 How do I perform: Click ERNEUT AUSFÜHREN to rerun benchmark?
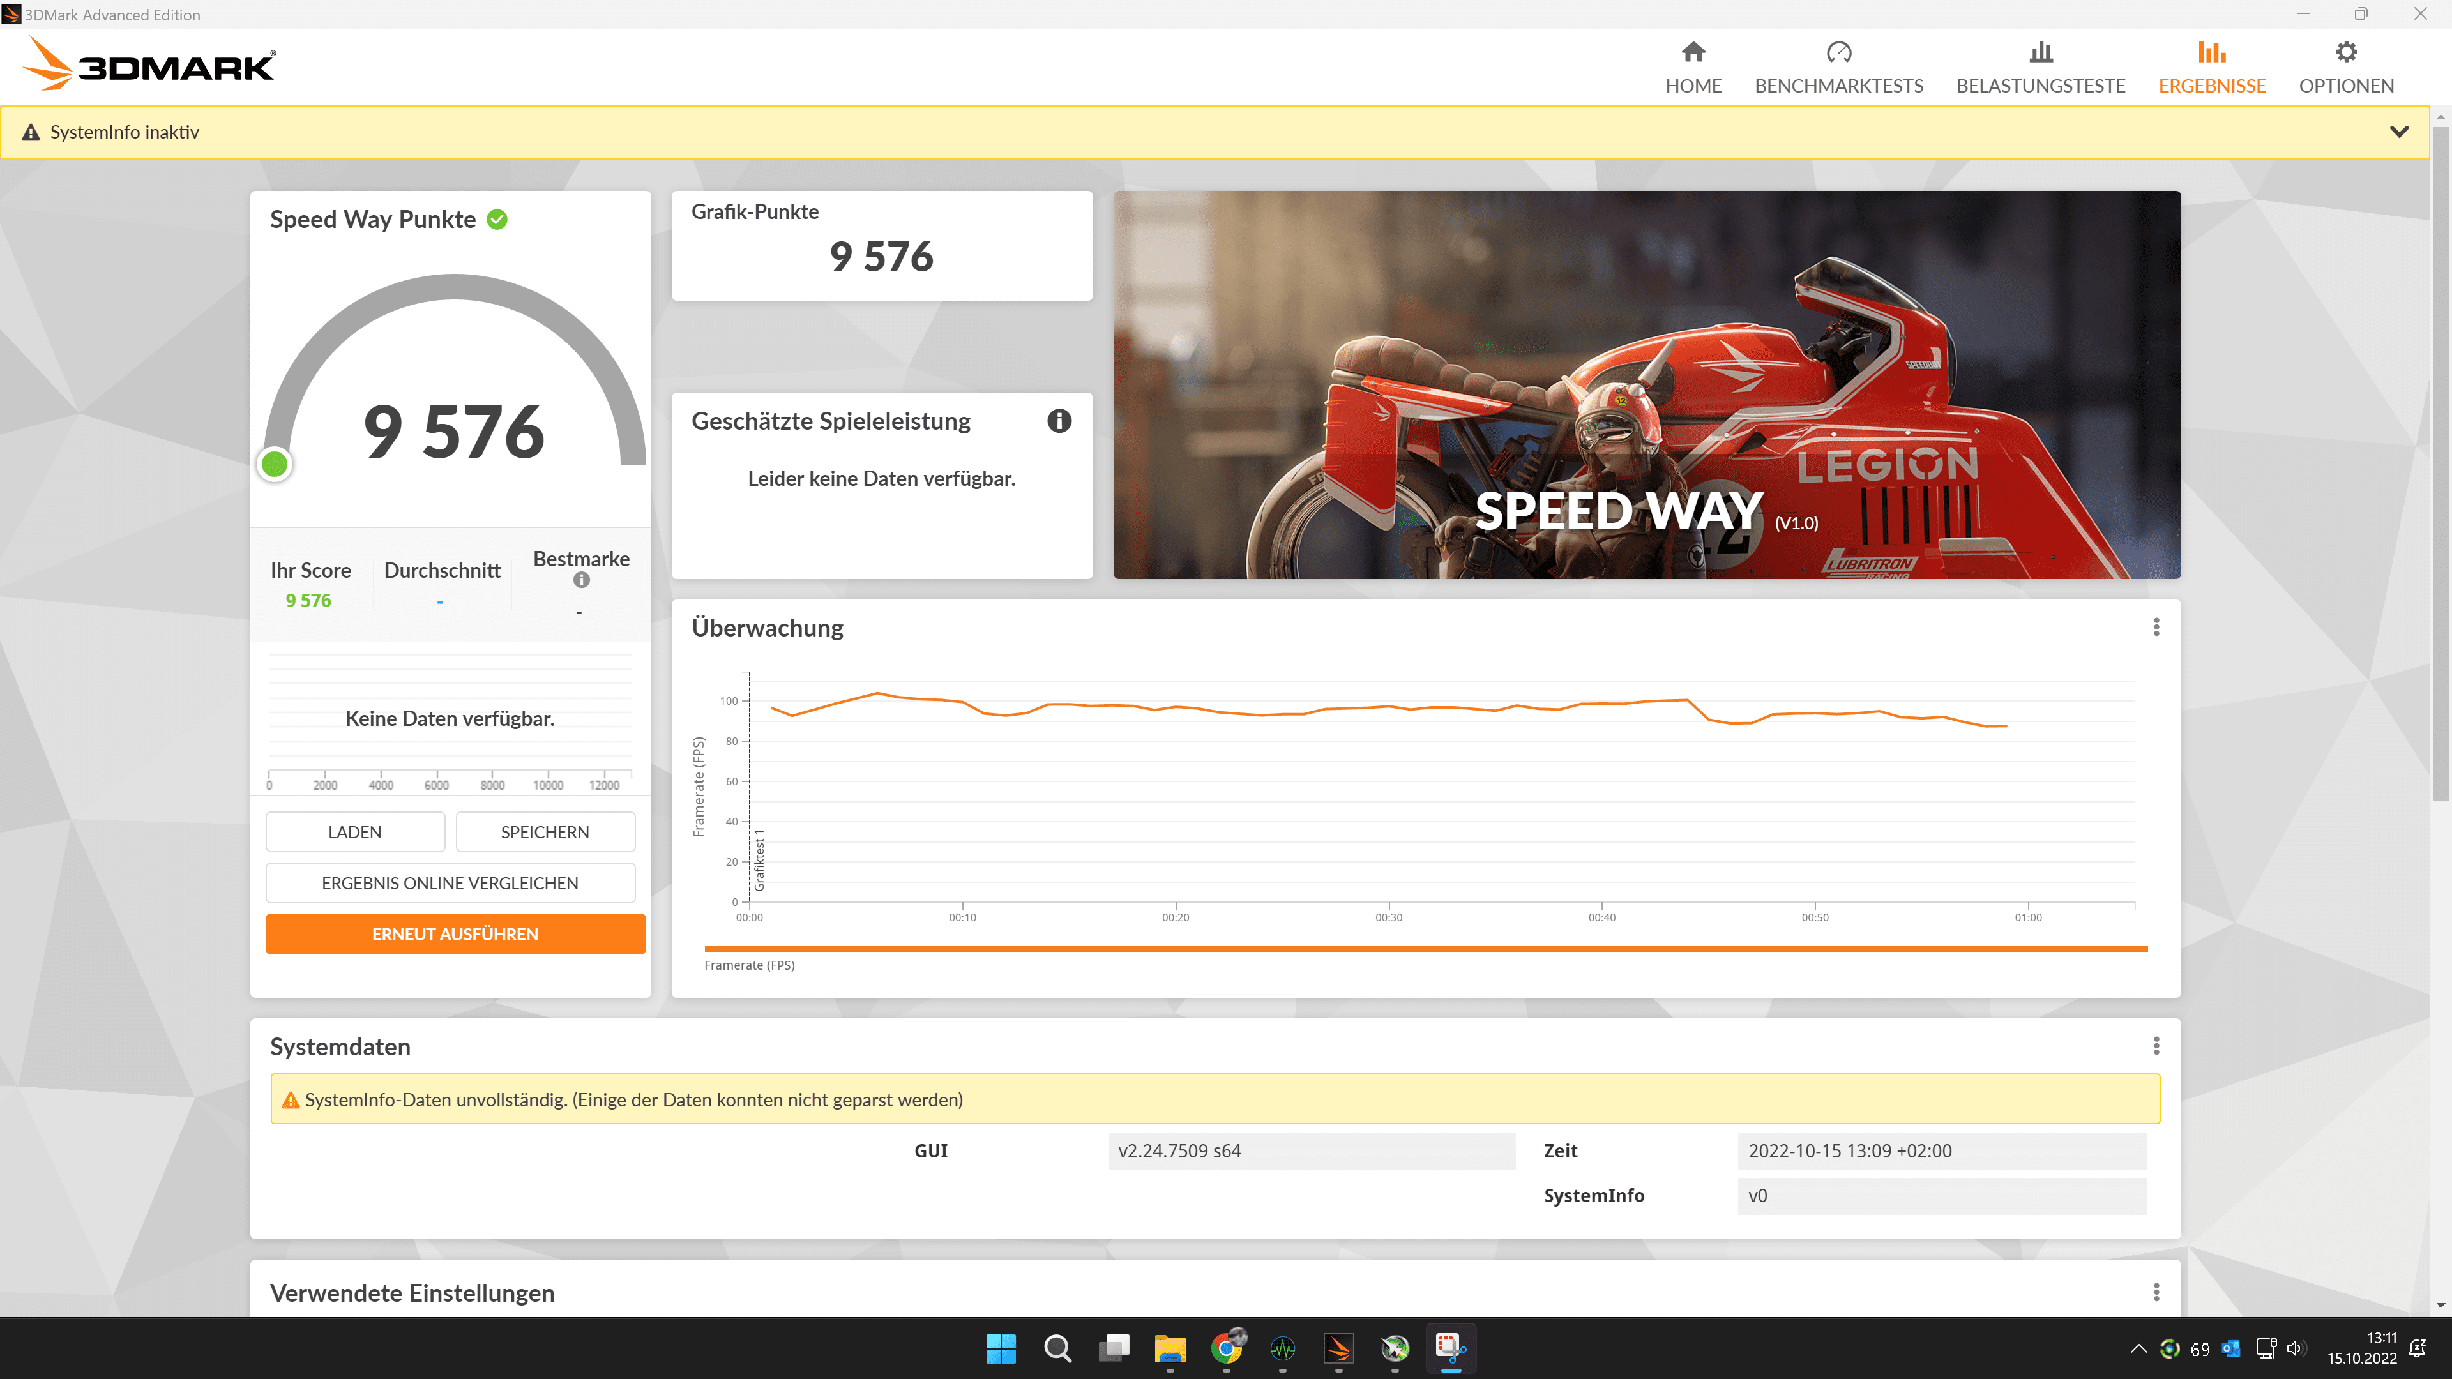coord(455,935)
